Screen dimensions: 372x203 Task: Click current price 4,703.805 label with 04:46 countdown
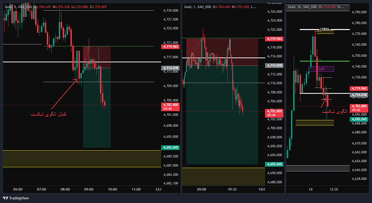point(170,107)
